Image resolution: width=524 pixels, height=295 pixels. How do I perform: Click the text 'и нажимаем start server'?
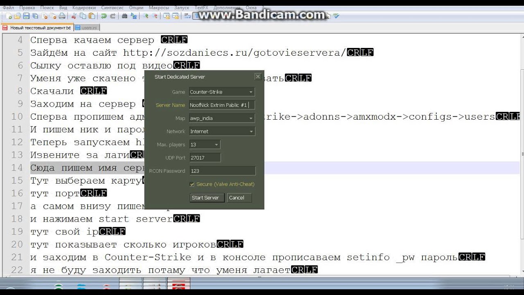pos(102,219)
